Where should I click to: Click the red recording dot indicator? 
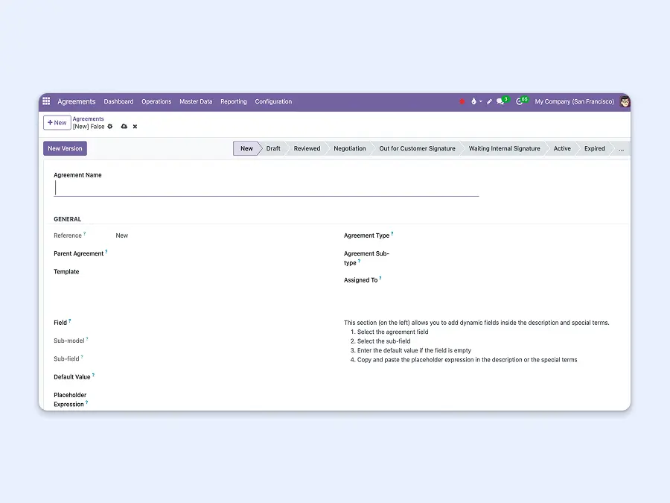pos(462,101)
